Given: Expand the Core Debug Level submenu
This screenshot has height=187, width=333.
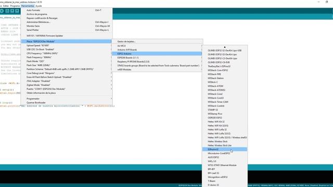Looking at the screenshot, I should pos(66,73).
